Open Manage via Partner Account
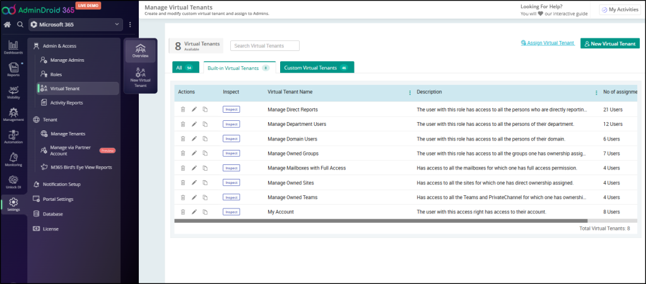Screen dimensions: 646x284 [x=71, y=151]
